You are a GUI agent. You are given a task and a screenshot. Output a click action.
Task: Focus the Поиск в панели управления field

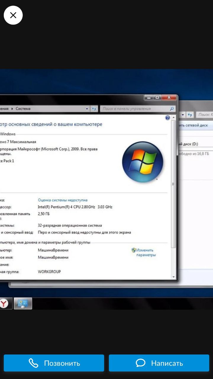click(138, 109)
